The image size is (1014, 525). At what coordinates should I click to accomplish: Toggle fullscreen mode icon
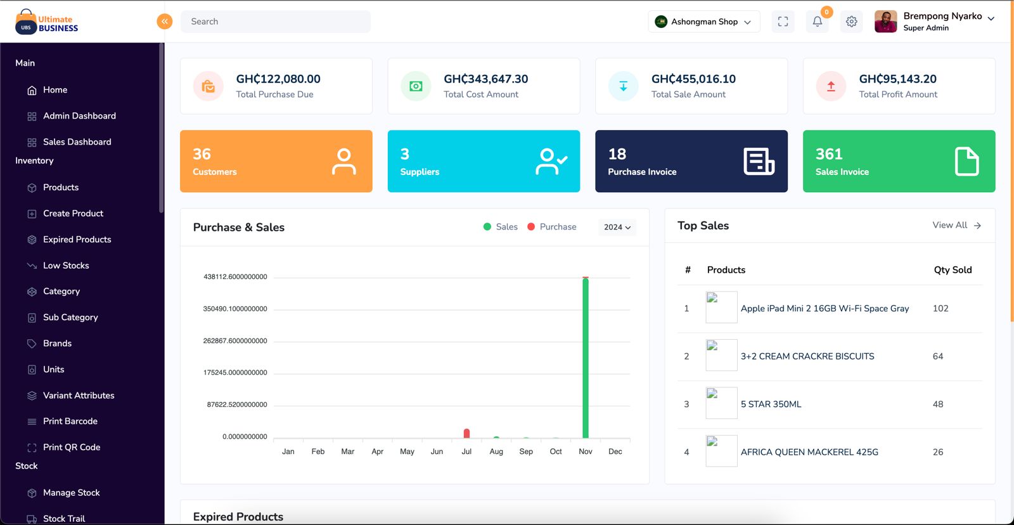click(x=783, y=22)
